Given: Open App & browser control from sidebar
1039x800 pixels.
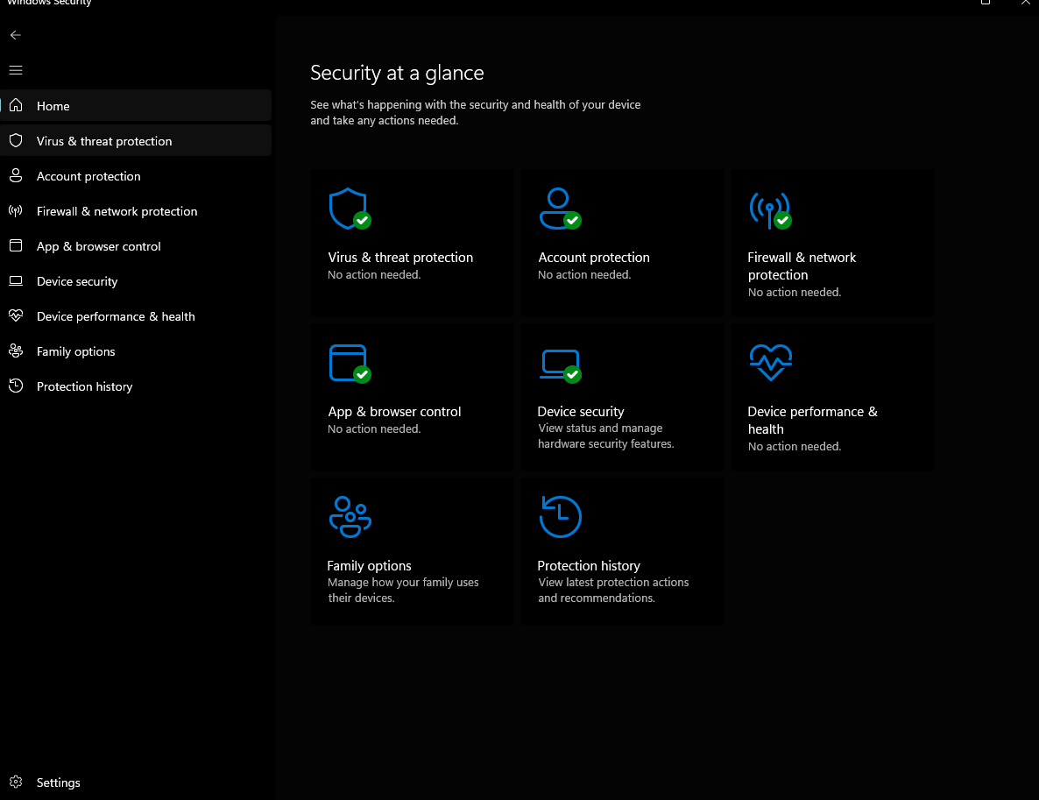Looking at the screenshot, I should [x=136, y=246].
